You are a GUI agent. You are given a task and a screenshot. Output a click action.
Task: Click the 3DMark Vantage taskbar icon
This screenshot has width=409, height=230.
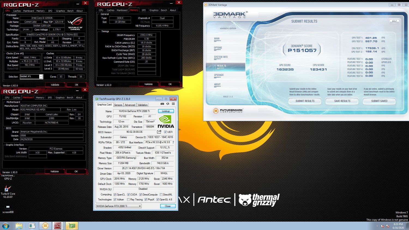45,226
